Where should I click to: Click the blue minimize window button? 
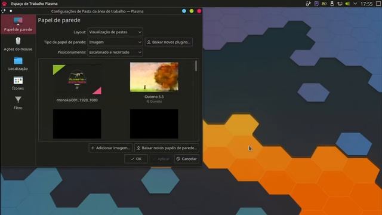click(184, 11)
